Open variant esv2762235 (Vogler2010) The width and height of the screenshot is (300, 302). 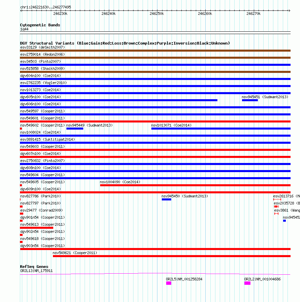click(x=43, y=83)
